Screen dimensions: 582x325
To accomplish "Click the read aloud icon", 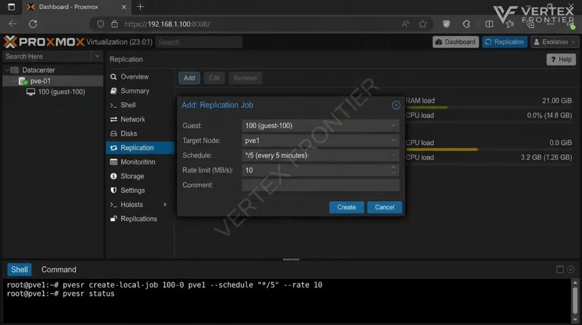I will 405,24.
